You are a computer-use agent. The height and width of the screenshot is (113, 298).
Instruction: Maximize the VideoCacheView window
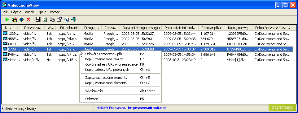click(x=286, y=5)
